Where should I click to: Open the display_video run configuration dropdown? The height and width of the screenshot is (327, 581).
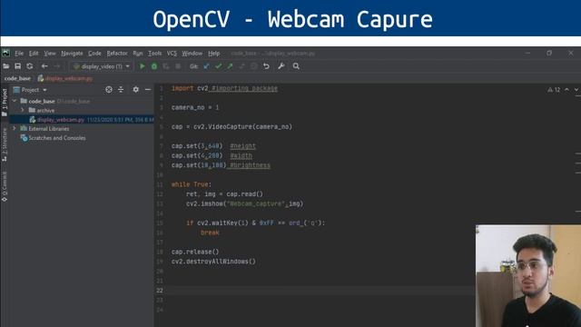point(101,66)
